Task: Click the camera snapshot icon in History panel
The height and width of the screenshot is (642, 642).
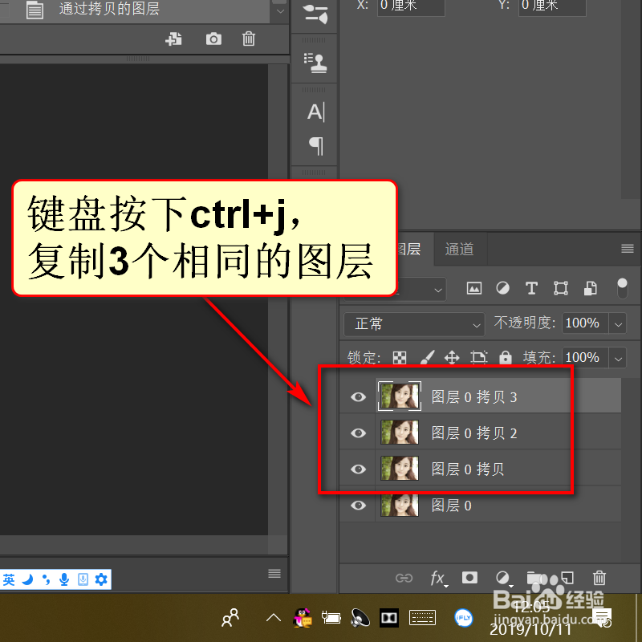Action: (x=213, y=39)
